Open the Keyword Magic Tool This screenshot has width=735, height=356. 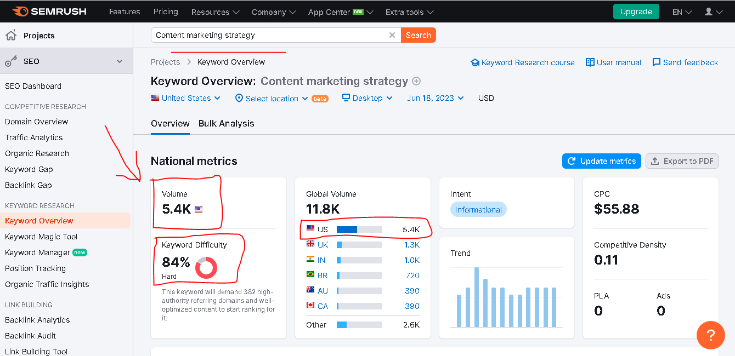[41, 237]
